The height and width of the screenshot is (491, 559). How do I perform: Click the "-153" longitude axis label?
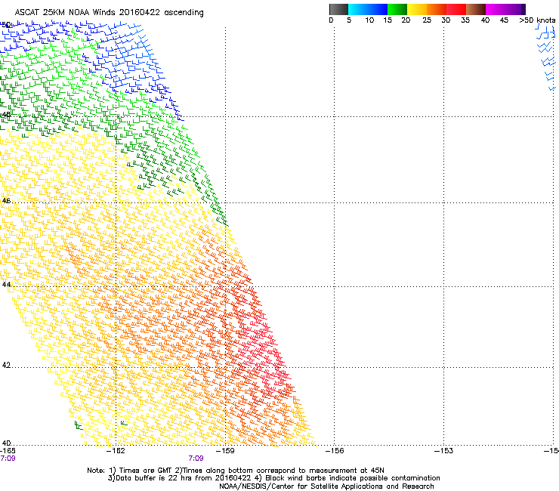(x=444, y=450)
